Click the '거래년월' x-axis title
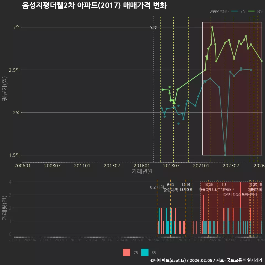This screenshot has height=265, width=265. [142, 171]
